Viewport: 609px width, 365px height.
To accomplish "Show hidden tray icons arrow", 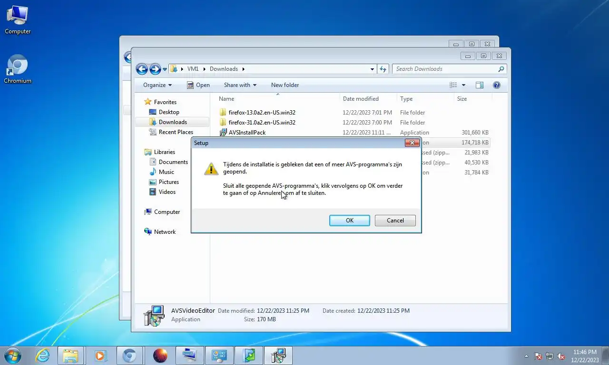I will point(526,356).
